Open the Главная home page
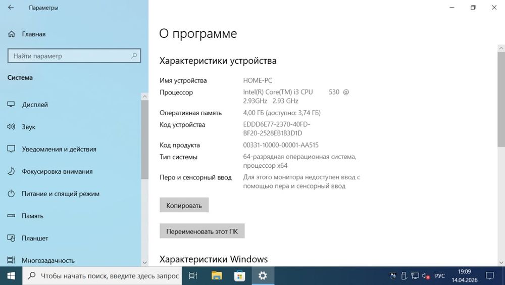This screenshot has height=285, width=505. click(27, 34)
